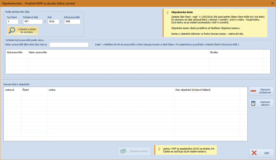
Task: Click the Odstranit požadavek label
Action: (265, 91)
